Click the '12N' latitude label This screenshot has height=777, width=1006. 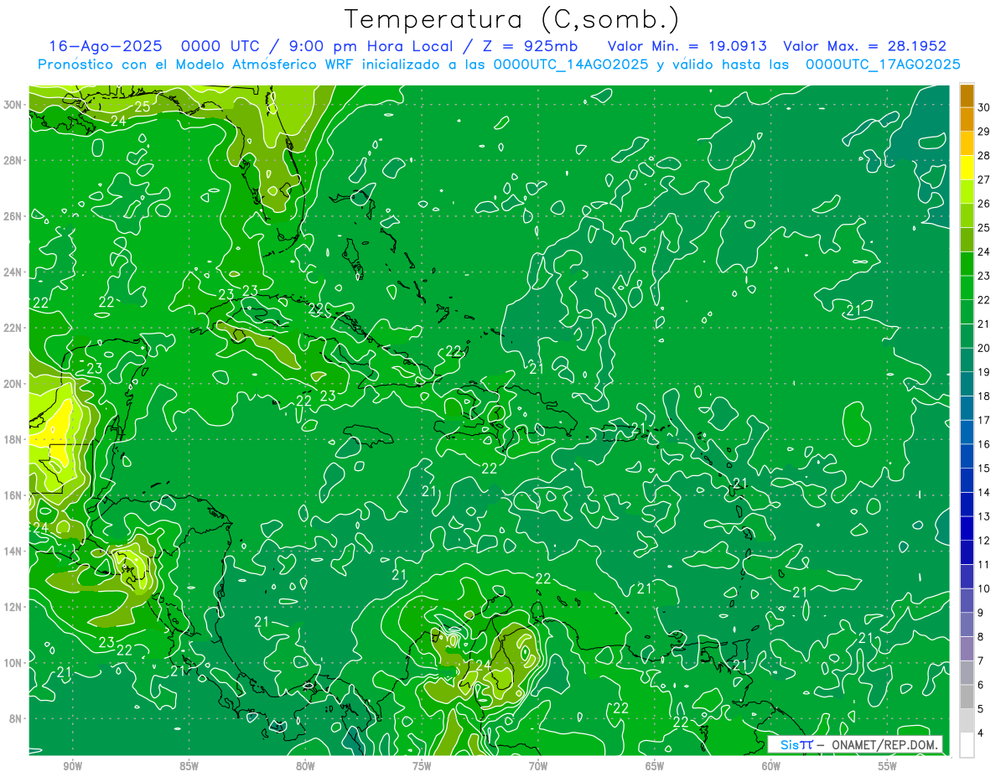click(x=14, y=607)
